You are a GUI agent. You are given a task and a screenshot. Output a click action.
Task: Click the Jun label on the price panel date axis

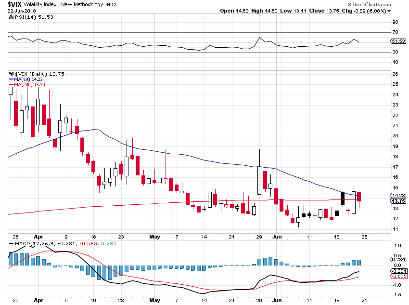coord(277,237)
